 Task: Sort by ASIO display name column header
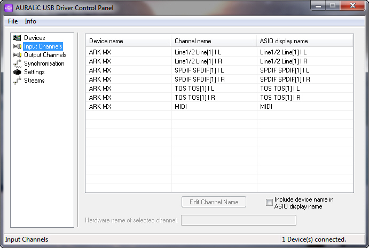coord(305,41)
